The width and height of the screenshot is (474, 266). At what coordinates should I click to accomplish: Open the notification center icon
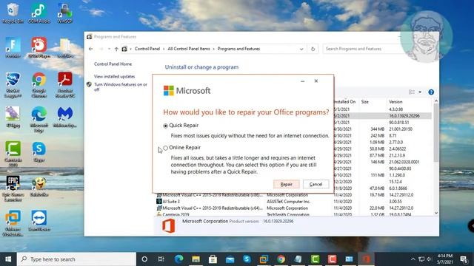(x=464, y=259)
